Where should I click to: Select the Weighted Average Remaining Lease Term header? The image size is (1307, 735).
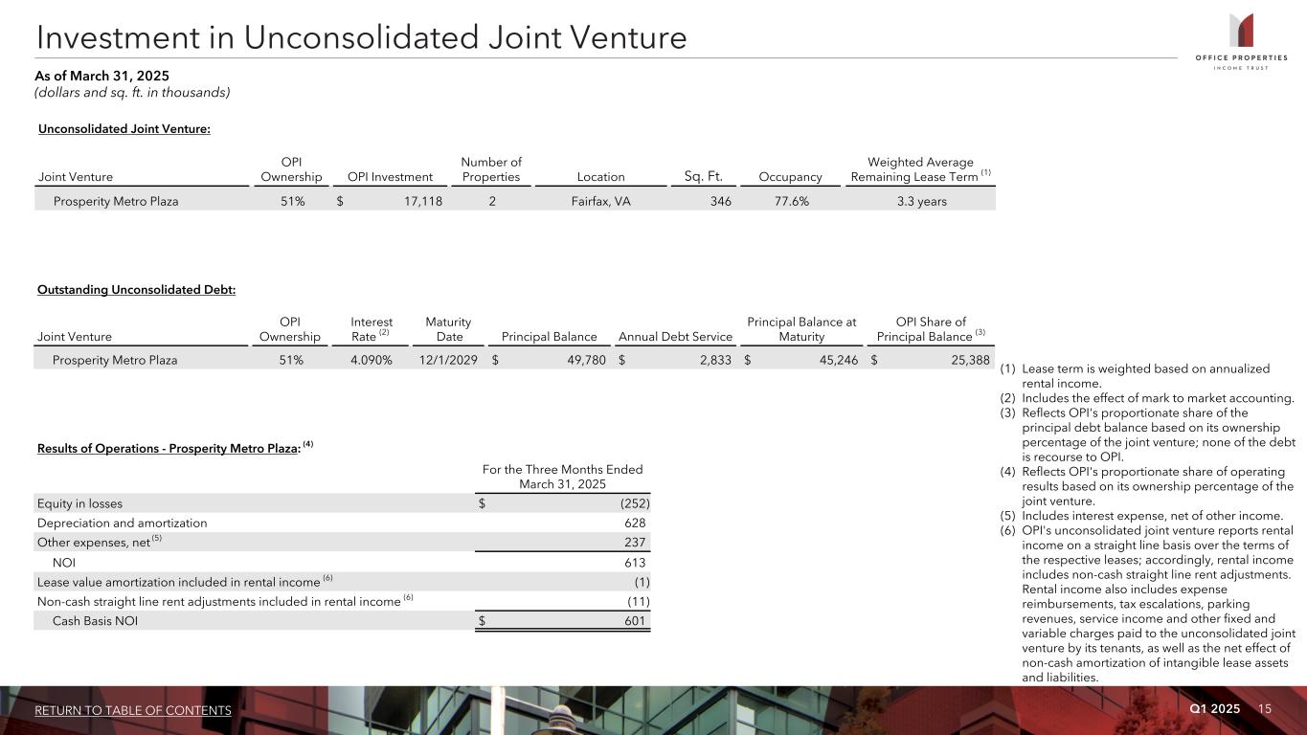coord(919,169)
